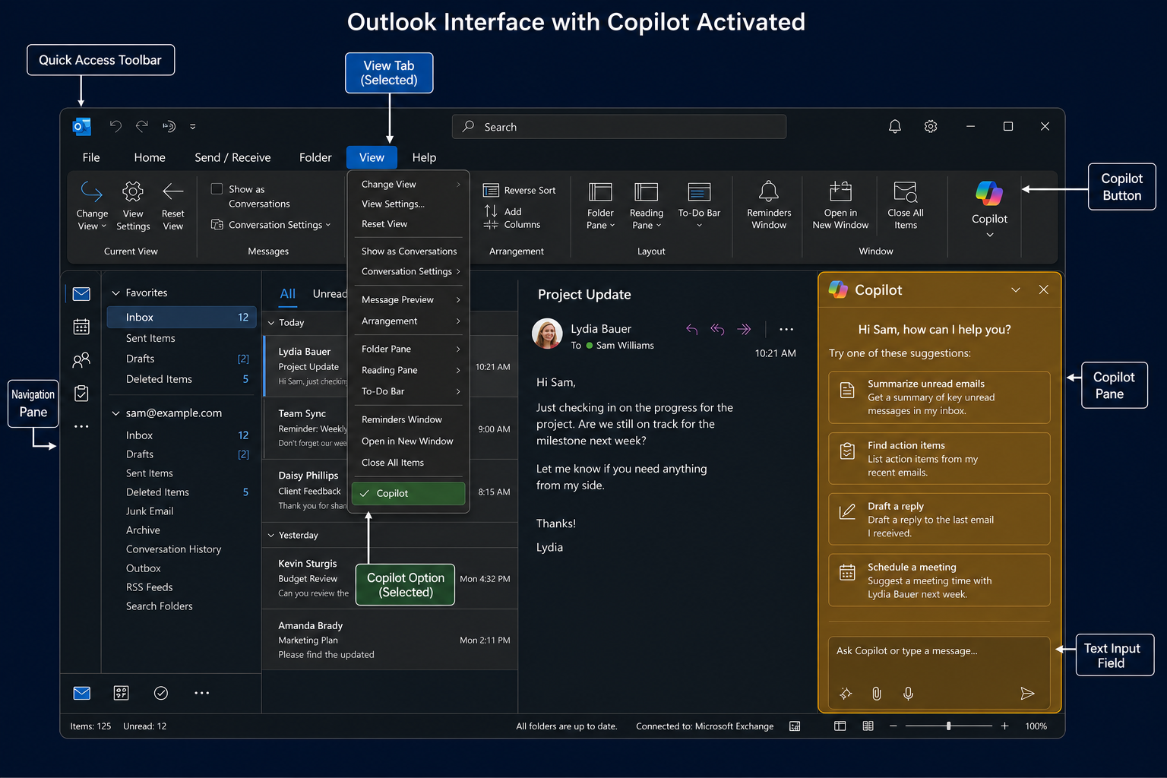
Task: Open the People icon in navigation rail
Action: [x=81, y=360]
